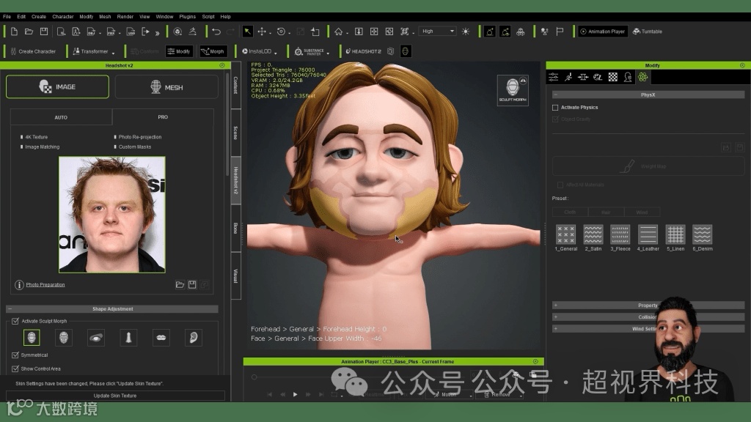Open the Plugins menu
This screenshot has width=751, height=422.
click(x=187, y=16)
